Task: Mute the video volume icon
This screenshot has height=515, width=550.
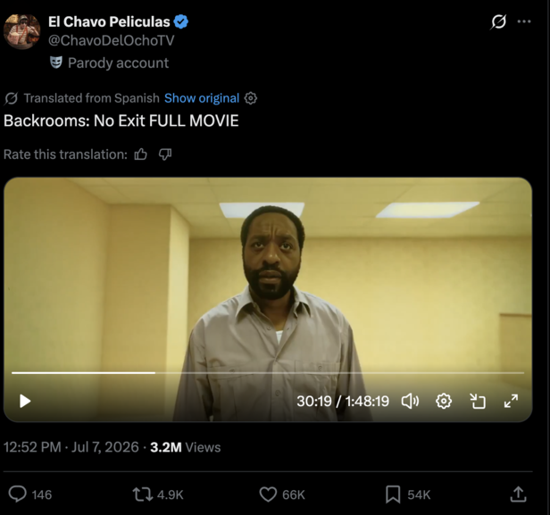Action: point(410,401)
